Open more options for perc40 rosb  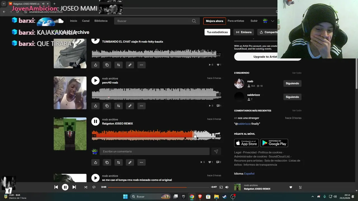141,106
